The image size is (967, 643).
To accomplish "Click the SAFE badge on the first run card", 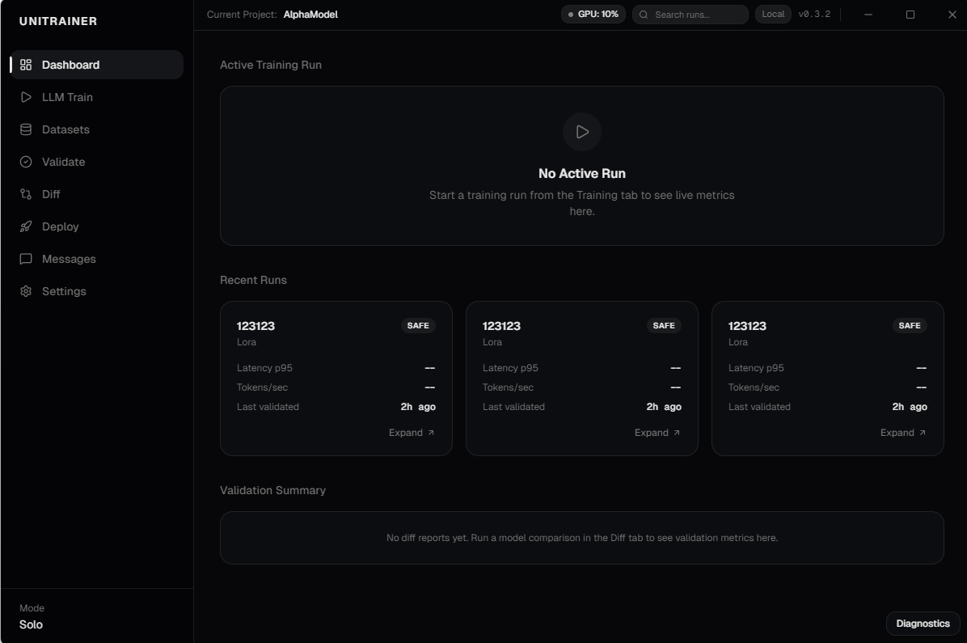I will click(x=418, y=325).
